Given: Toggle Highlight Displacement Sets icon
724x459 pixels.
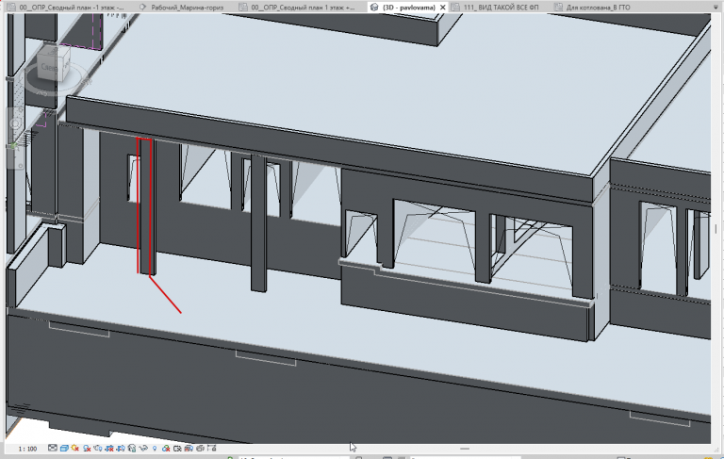Looking at the screenshot, I should click(x=201, y=449).
